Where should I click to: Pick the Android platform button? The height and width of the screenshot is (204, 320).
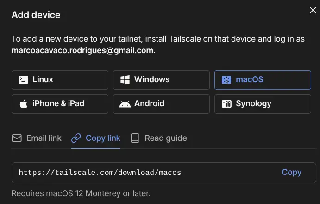tap(161, 104)
